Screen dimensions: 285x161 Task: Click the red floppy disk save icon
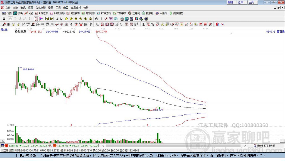coord(136,19)
